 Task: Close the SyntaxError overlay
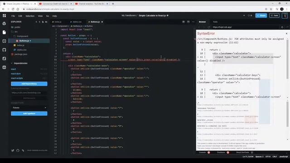click(286, 34)
